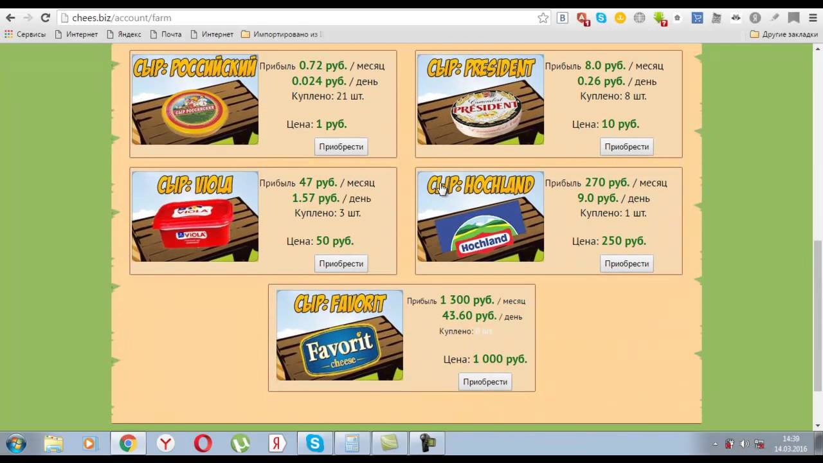Screen dimensions: 823x463
Task: Click Приобрести under President cheese
Action: [626, 147]
